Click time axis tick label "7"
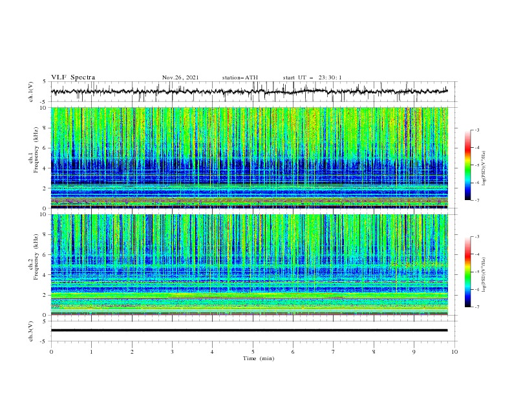This screenshot has height=395, width=512. tap(334, 352)
